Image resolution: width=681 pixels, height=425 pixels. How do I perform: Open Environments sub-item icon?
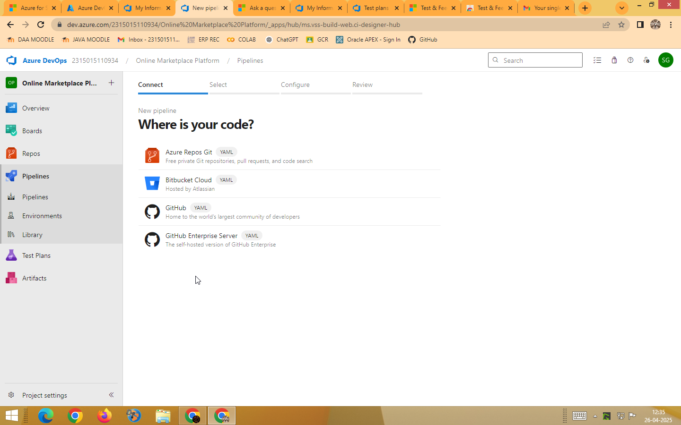coord(11,216)
